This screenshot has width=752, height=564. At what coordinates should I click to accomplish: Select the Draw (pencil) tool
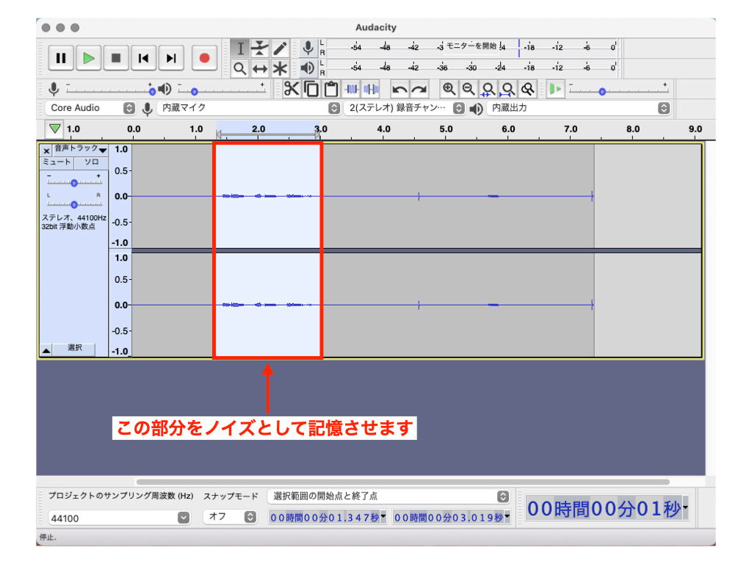pos(280,48)
